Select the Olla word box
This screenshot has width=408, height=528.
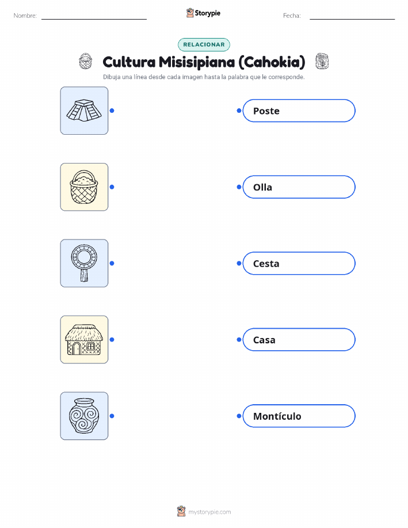coord(299,187)
